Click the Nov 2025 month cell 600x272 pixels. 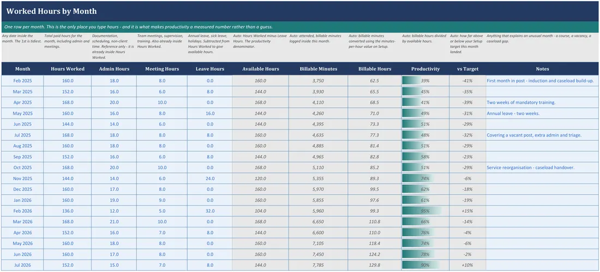click(22, 178)
